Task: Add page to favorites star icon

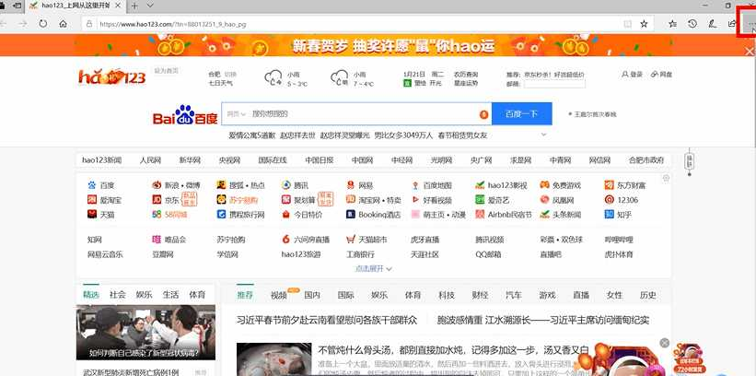Action: point(644,24)
